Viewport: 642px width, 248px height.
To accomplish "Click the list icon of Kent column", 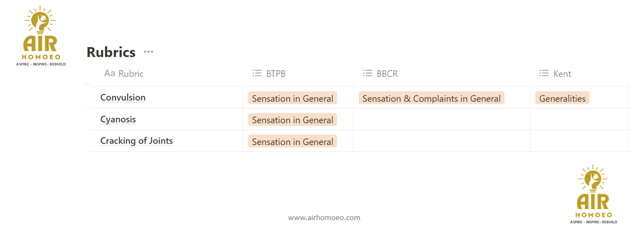I will (544, 73).
